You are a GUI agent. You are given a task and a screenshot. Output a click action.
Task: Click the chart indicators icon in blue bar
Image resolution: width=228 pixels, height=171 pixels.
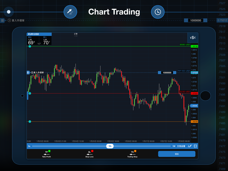click(x=190, y=146)
